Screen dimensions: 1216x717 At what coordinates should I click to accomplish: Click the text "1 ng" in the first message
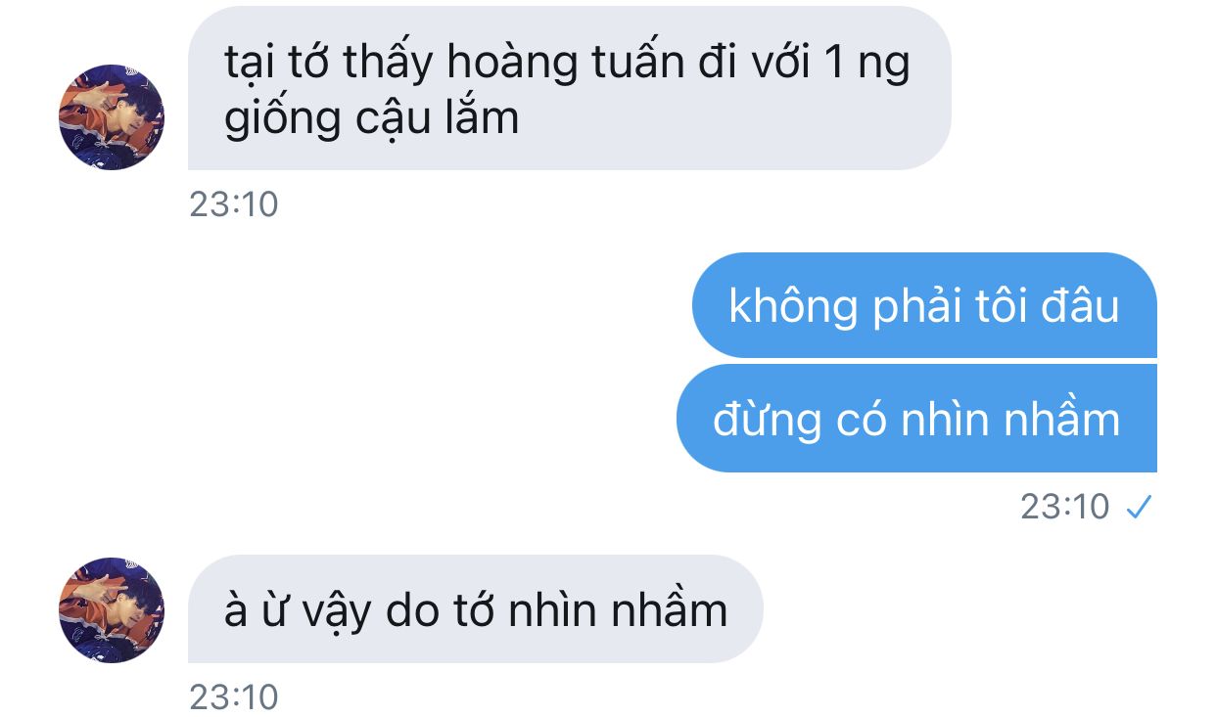(867, 67)
